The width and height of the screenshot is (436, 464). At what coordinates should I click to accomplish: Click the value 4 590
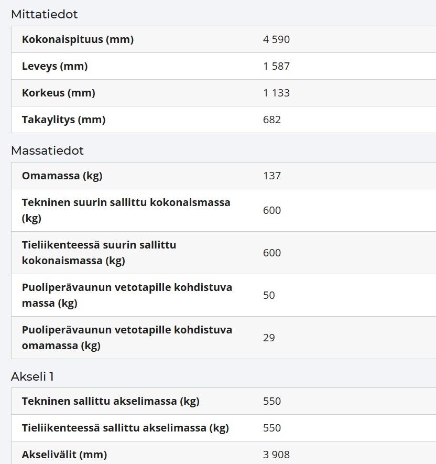click(x=276, y=39)
